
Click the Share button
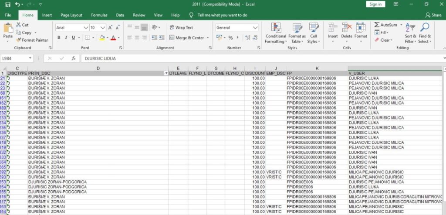click(x=433, y=15)
